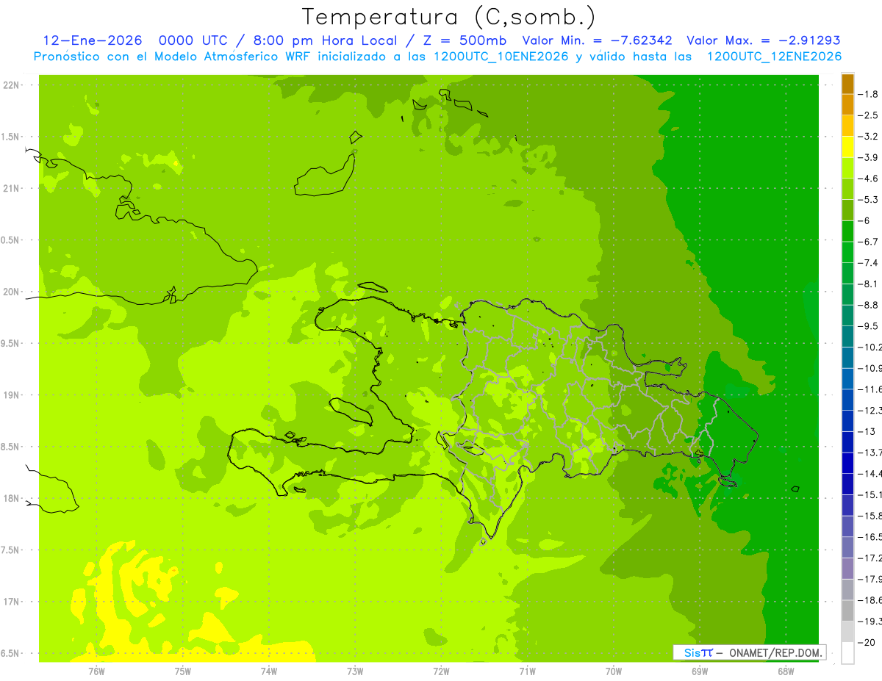882x681 pixels.
Task: Click the "-4.6" colorbar label
Action: click(868, 179)
